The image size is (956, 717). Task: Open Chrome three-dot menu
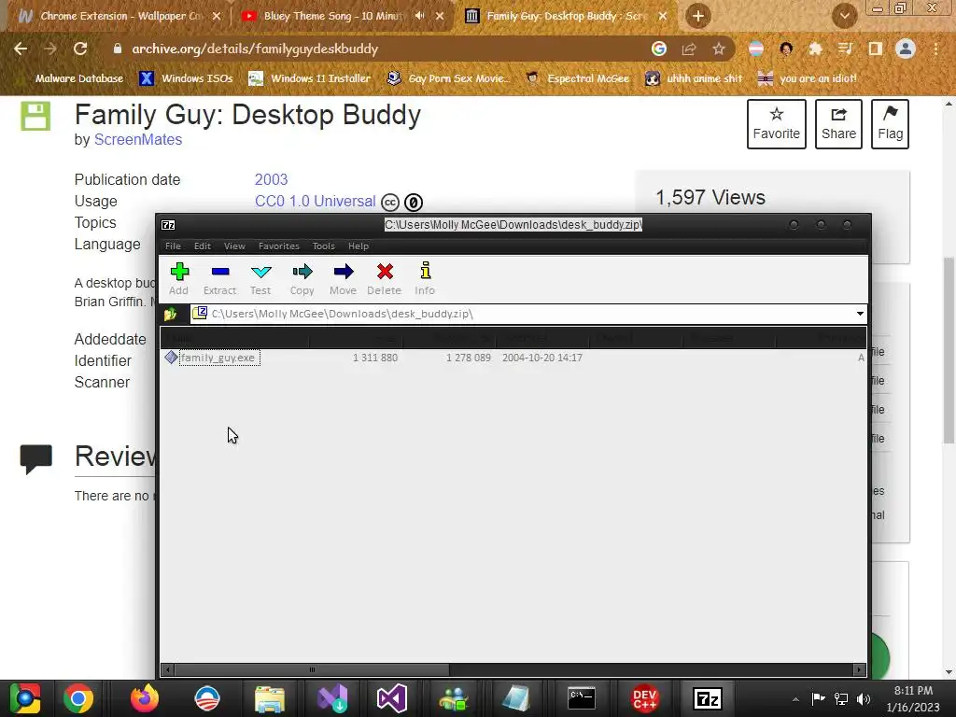[x=935, y=49]
